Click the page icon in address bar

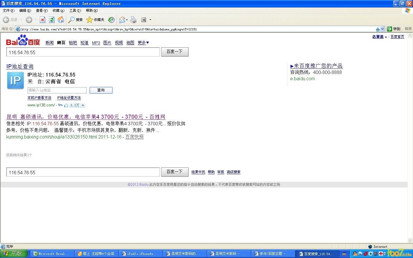[x=18, y=29]
